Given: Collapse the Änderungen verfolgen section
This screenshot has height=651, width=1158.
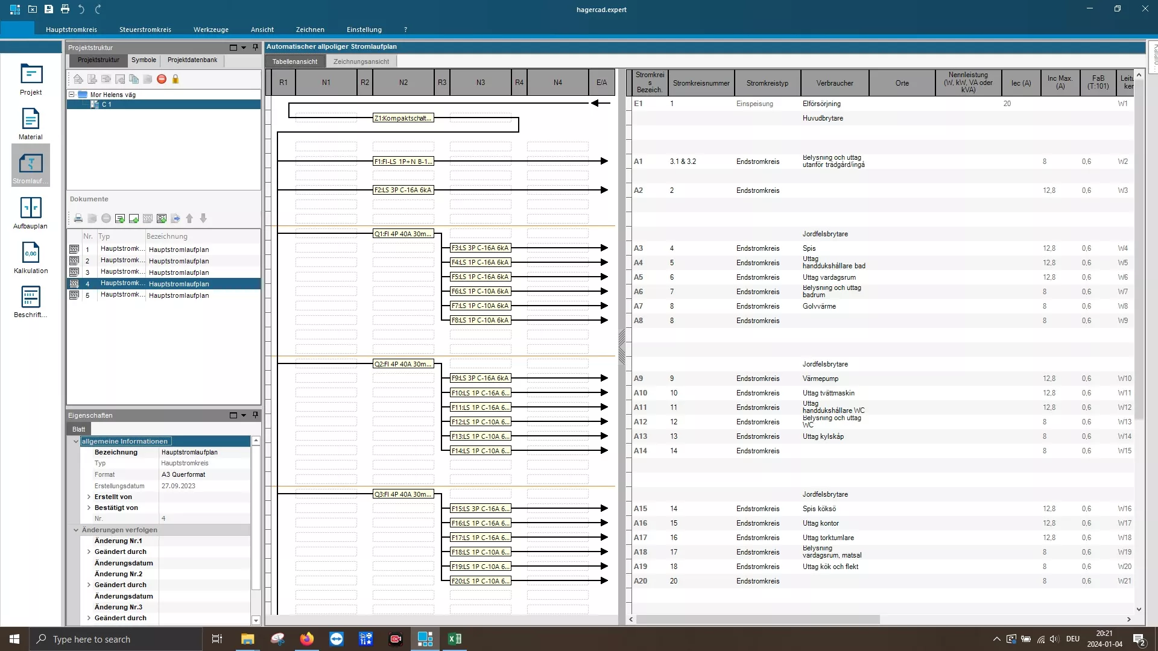Looking at the screenshot, I should pos(76,530).
